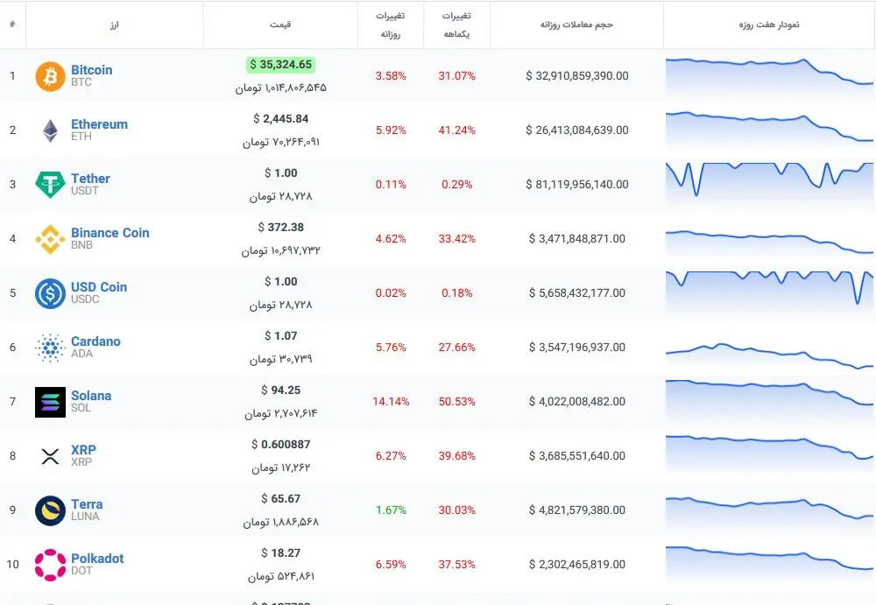Screen dimensions: 876x605
Task: Open the Binance Coin name link
Action: [109, 233]
